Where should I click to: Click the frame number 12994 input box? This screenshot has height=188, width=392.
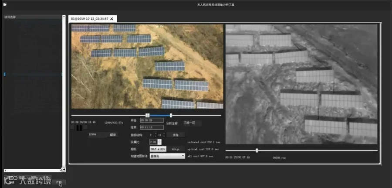(x=98, y=135)
